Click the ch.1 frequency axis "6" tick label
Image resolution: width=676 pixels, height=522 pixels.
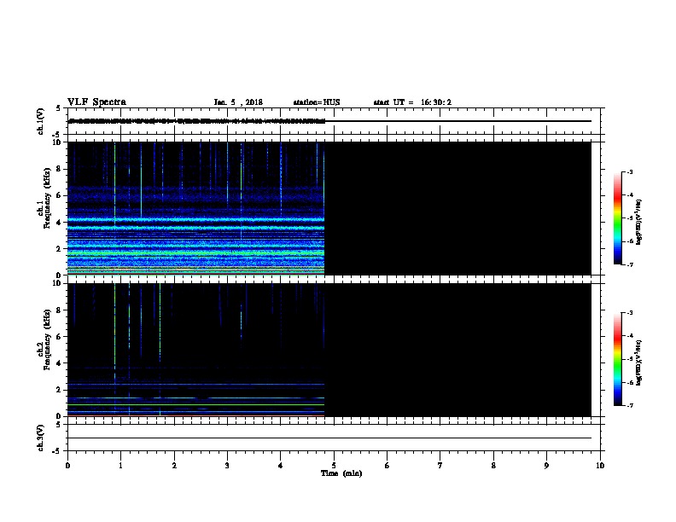coord(59,195)
